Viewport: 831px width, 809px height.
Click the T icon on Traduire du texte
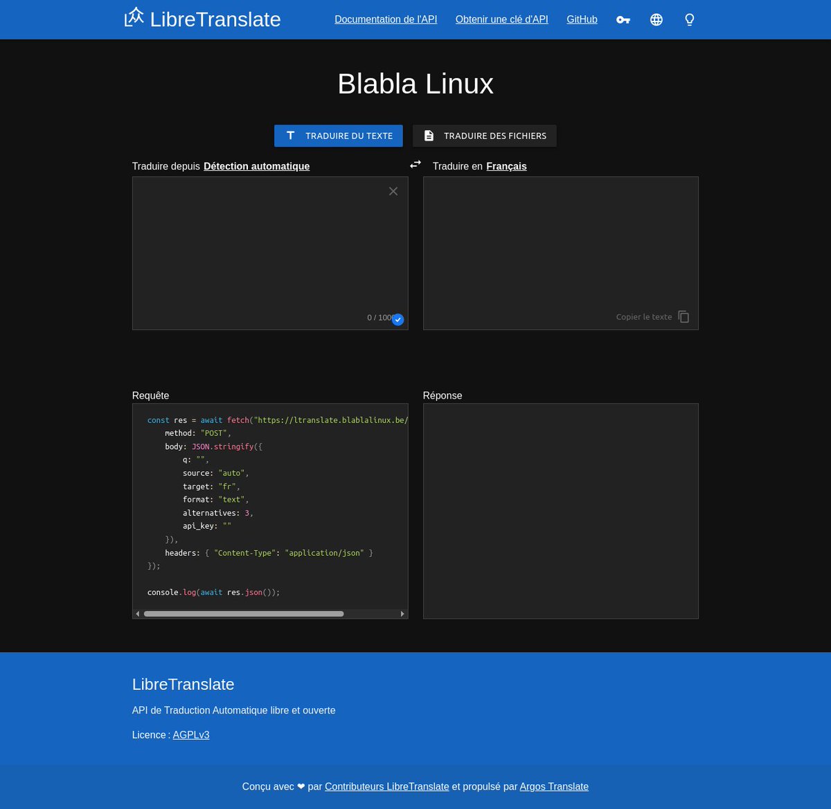(290, 135)
